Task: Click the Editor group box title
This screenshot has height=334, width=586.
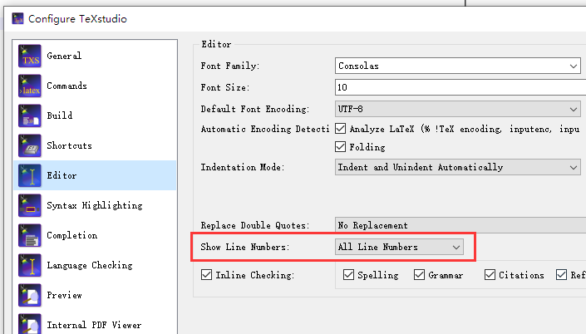Action: click(x=216, y=44)
